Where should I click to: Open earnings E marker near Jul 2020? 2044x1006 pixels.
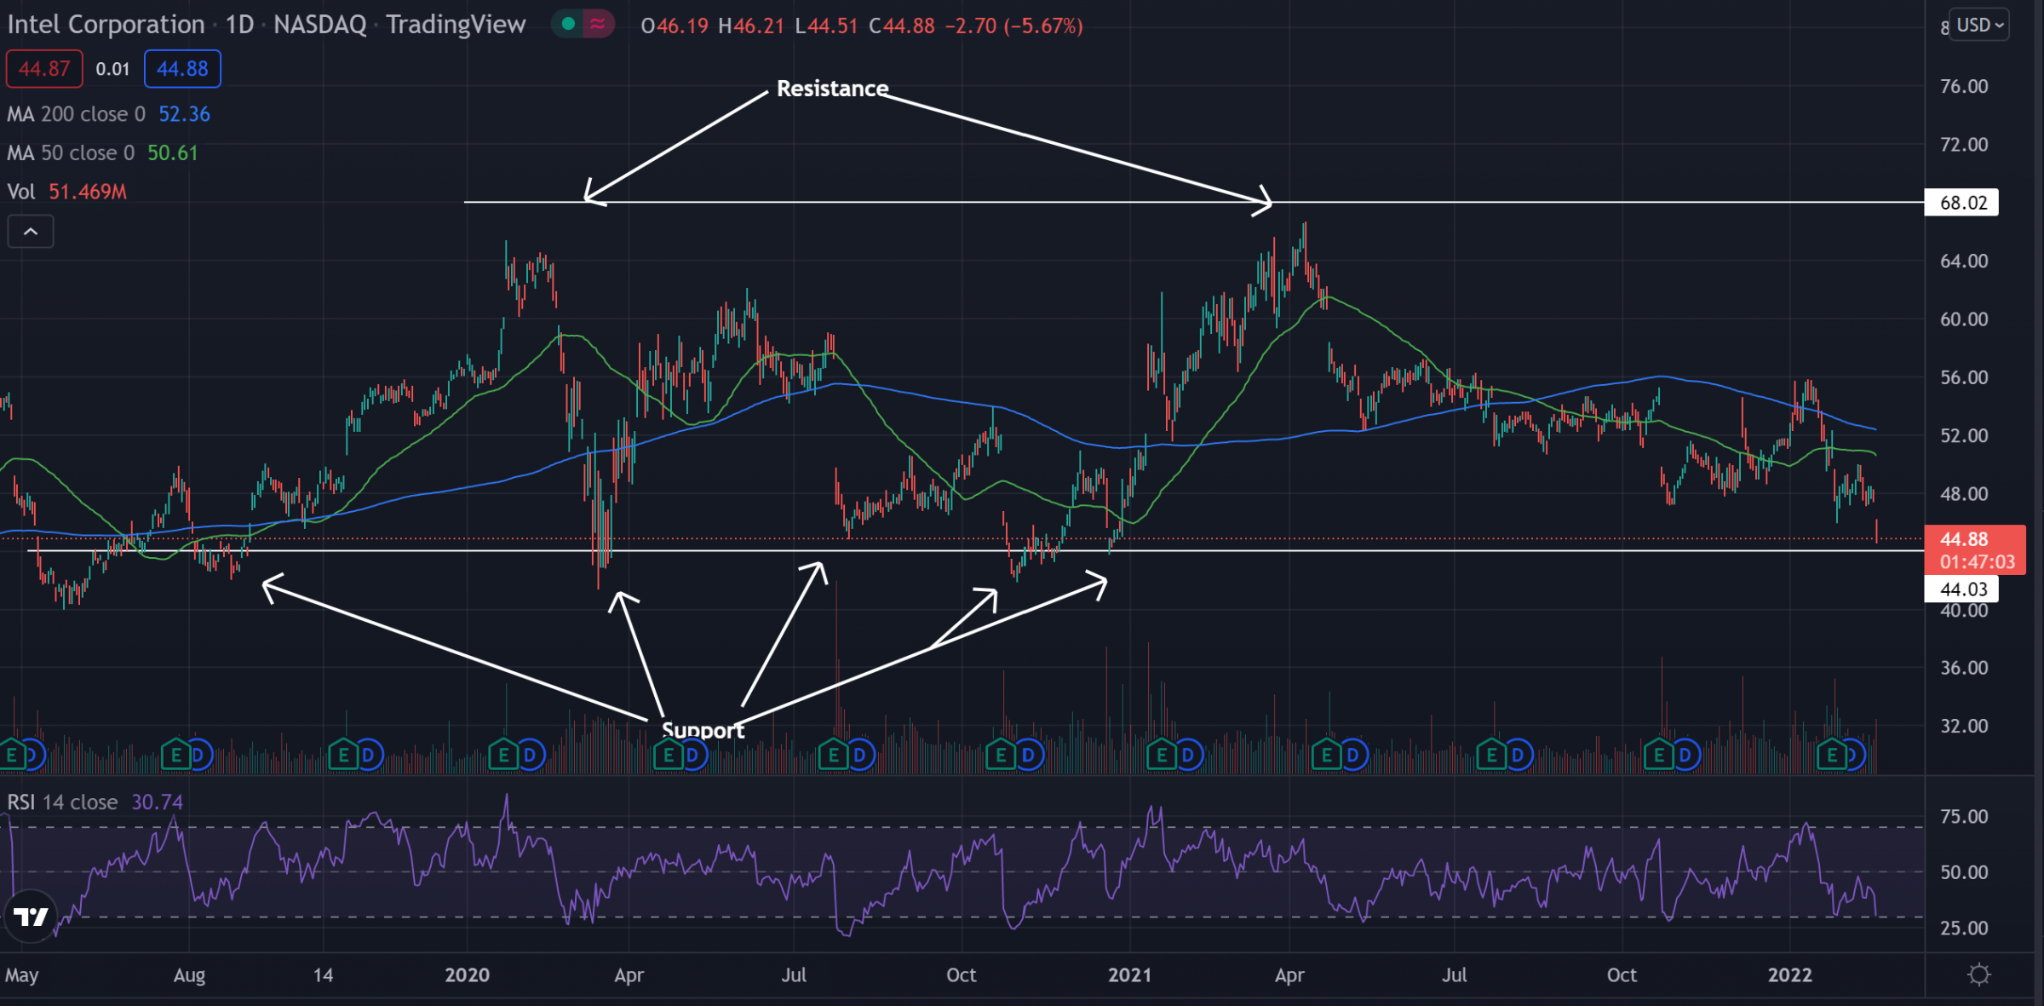(x=833, y=755)
